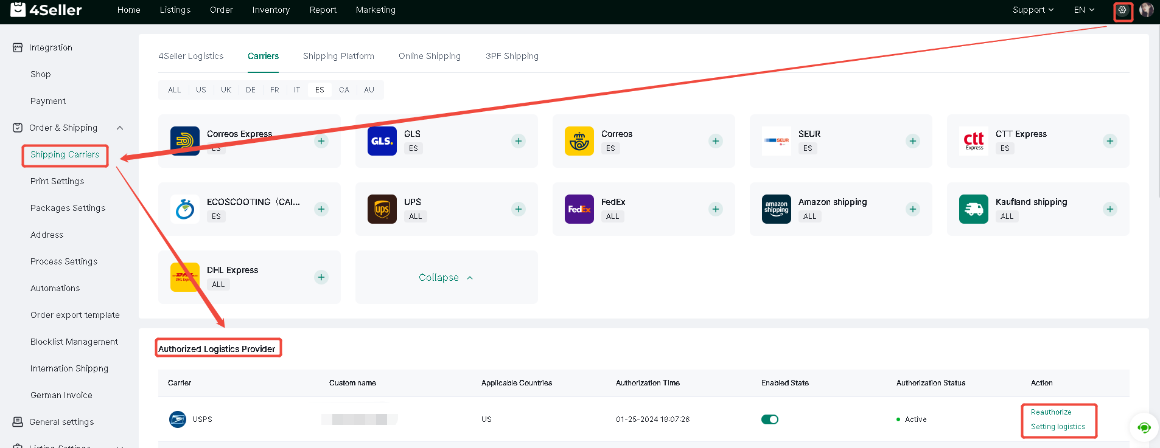Go to Address settings

point(47,235)
